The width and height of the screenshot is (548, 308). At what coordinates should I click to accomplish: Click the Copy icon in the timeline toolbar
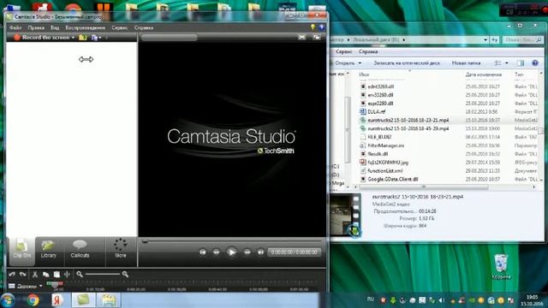[45, 275]
